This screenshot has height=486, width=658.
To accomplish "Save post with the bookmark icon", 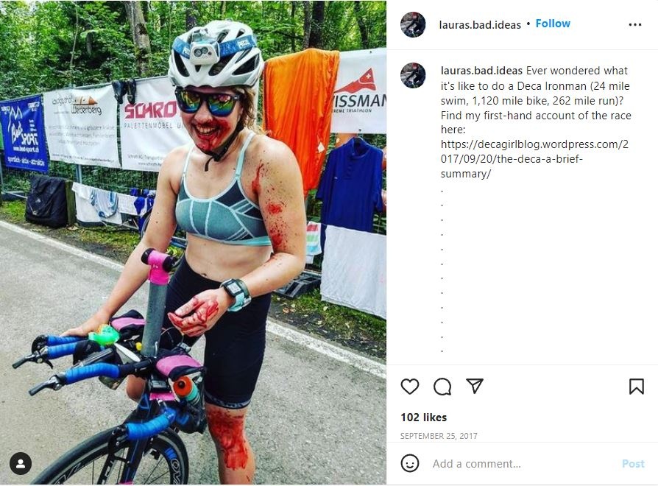I will click(636, 386).
